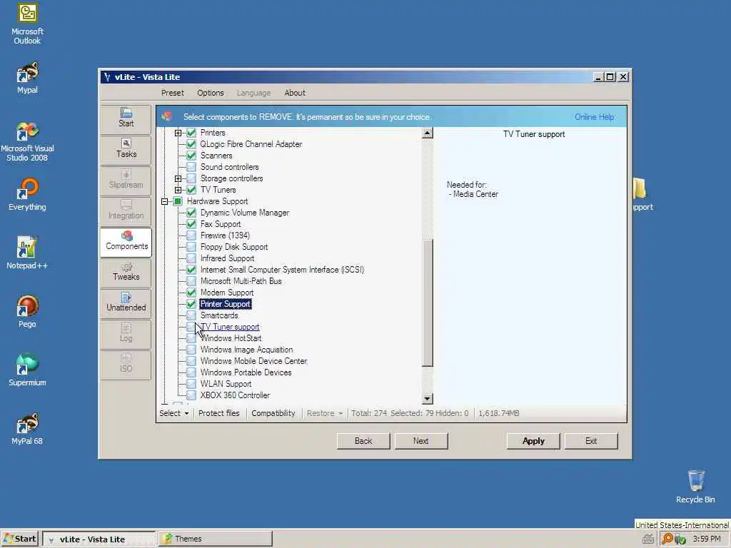Viewport: 731px width, 548px height.
Task: Click the Apply button
Action: coord(533,441)
